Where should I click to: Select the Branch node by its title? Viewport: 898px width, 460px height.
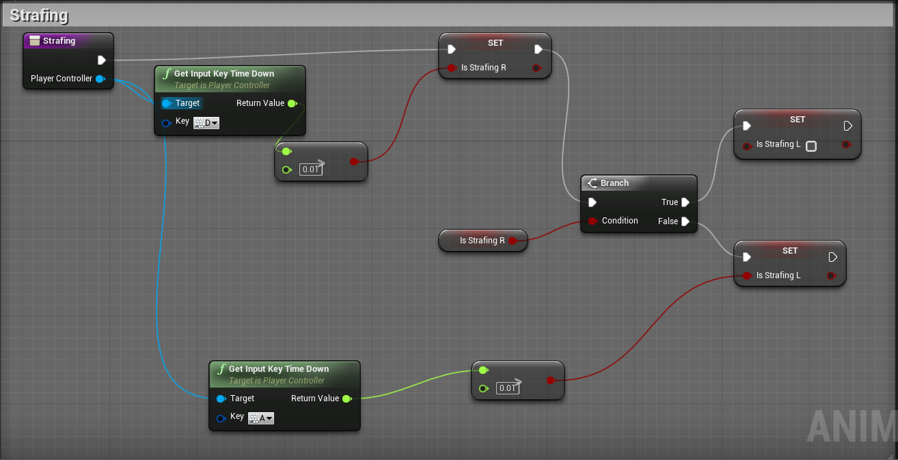(614, 183)
